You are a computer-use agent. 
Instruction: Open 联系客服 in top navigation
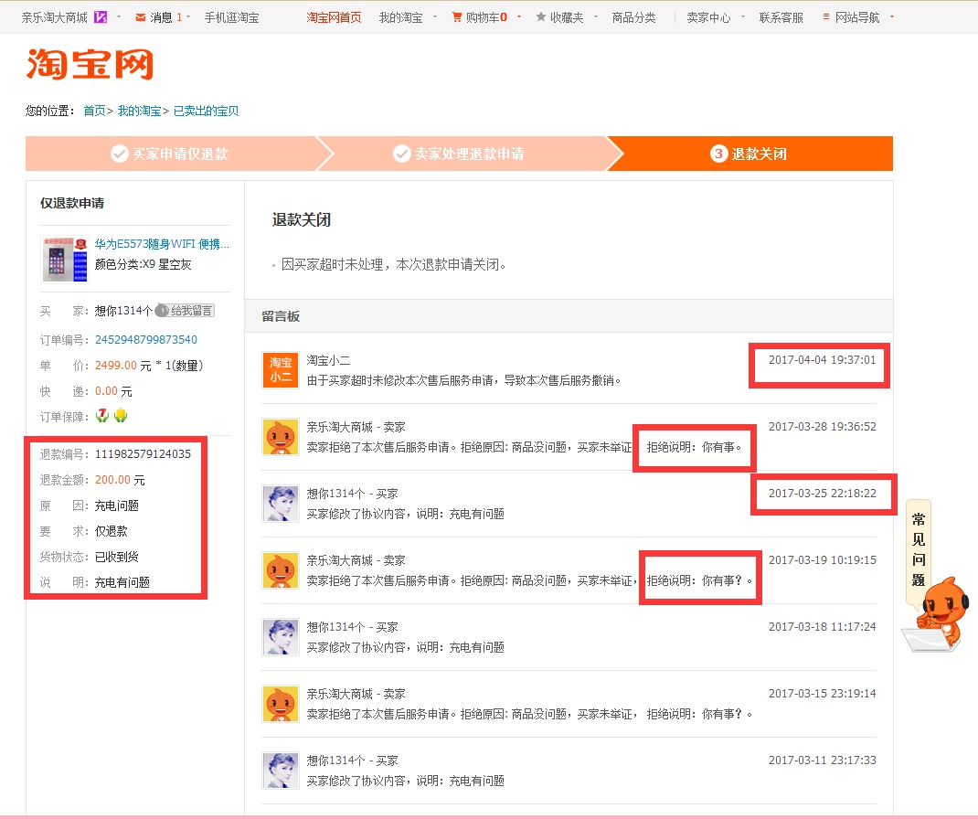point(781,17)
